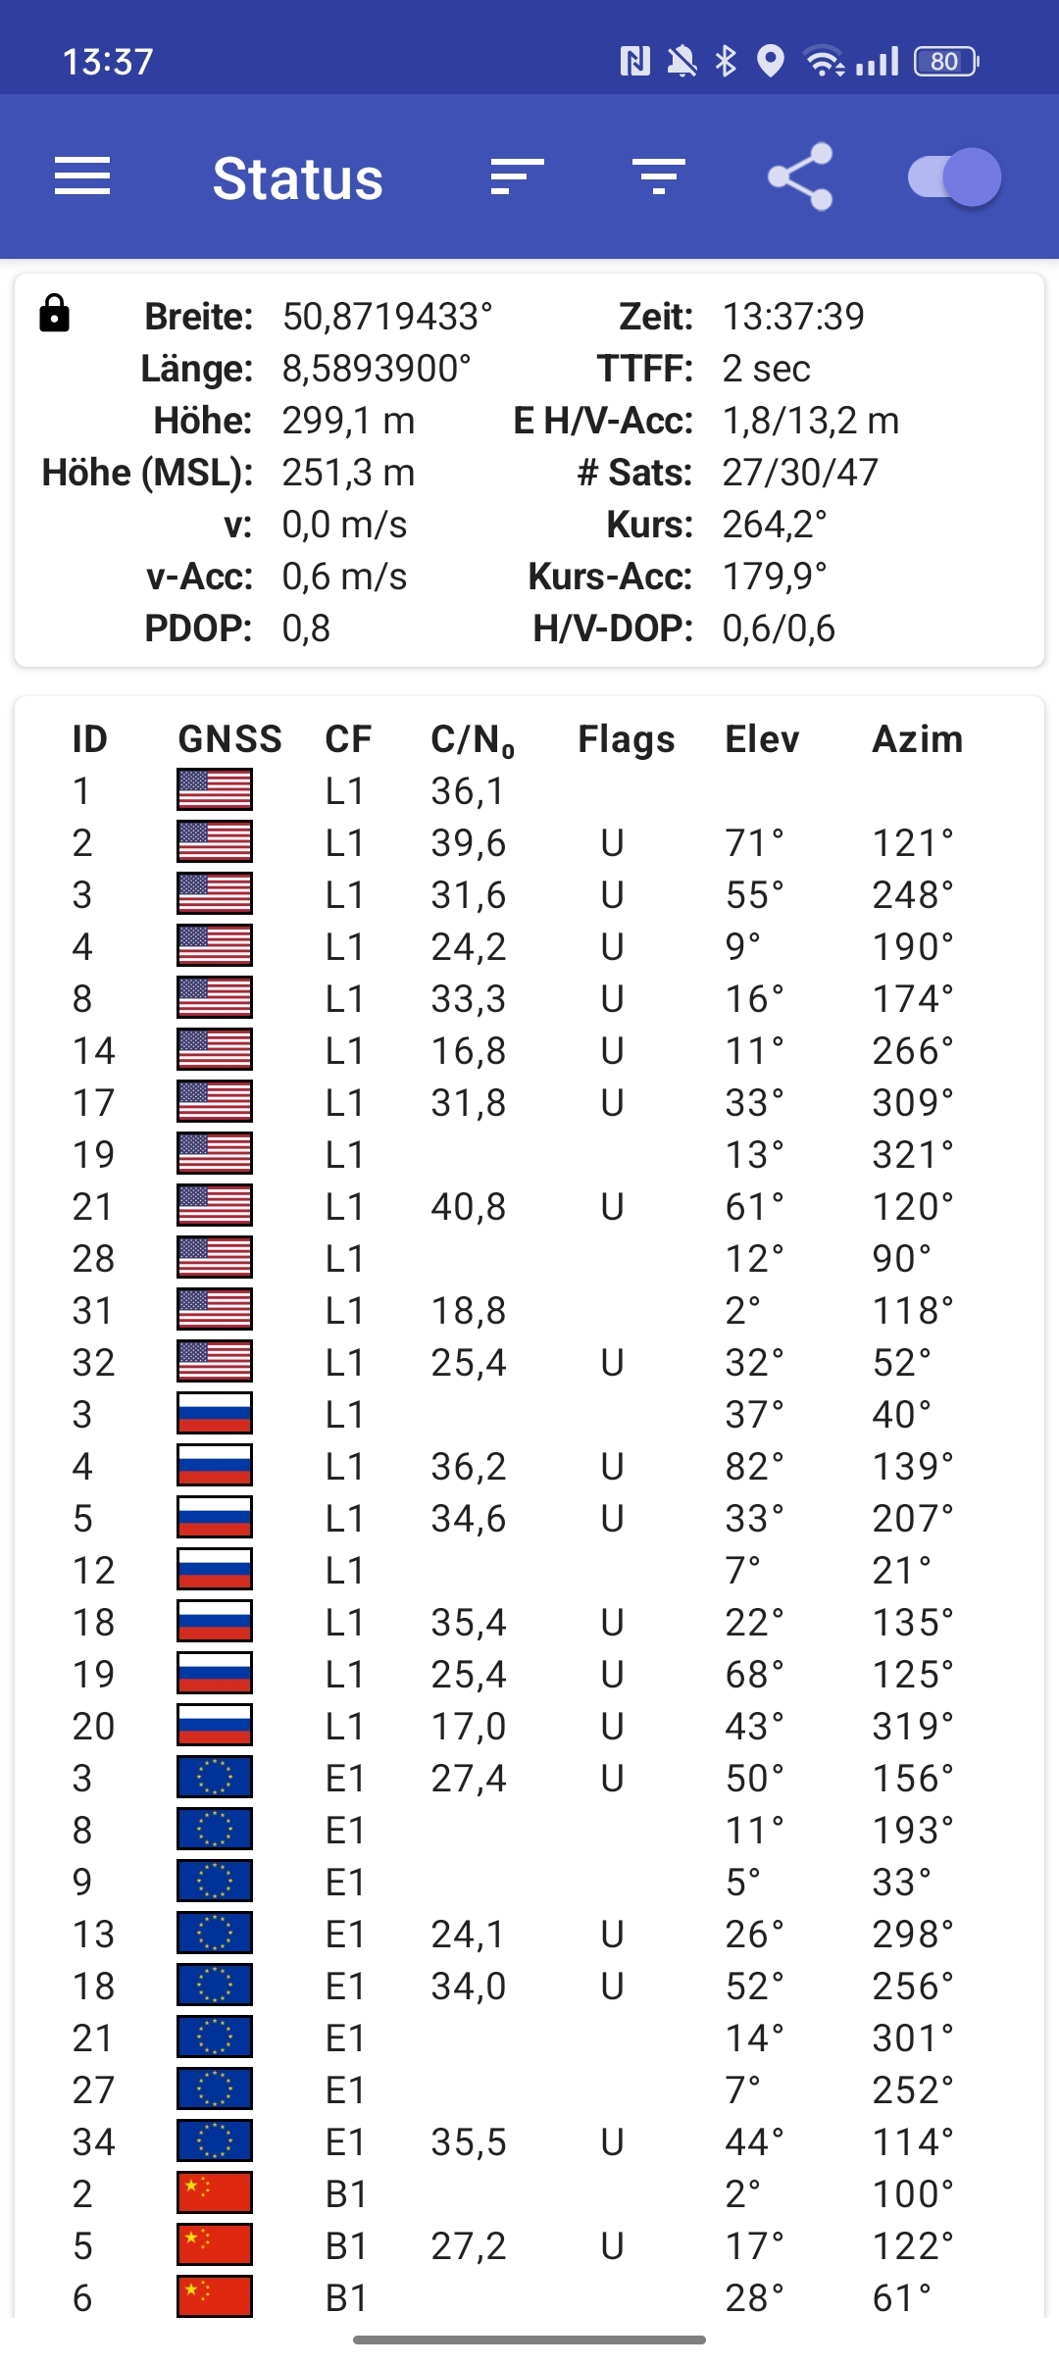Tap the GNSS column header

229,739
